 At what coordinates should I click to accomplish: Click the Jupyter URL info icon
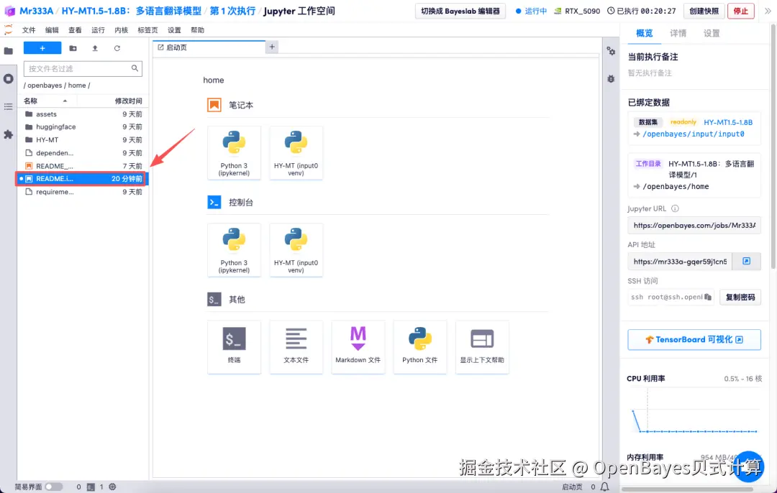click(x=675, y=208)
